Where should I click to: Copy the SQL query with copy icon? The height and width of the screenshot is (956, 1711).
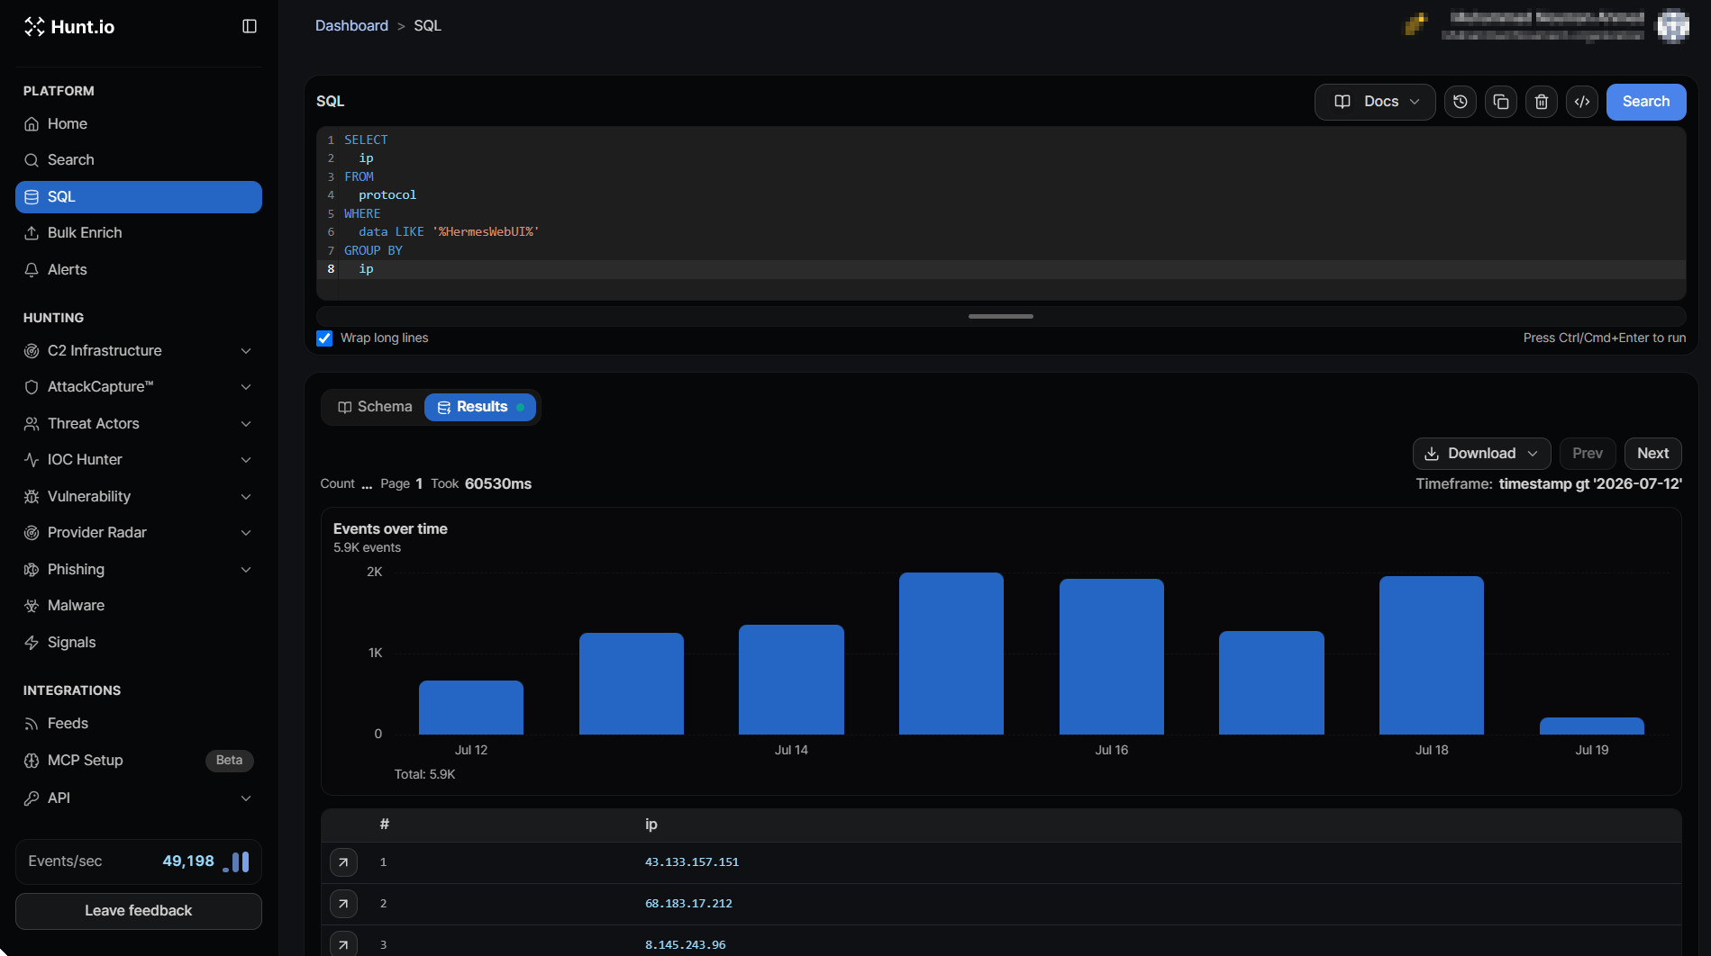[x=1500, y=102]
